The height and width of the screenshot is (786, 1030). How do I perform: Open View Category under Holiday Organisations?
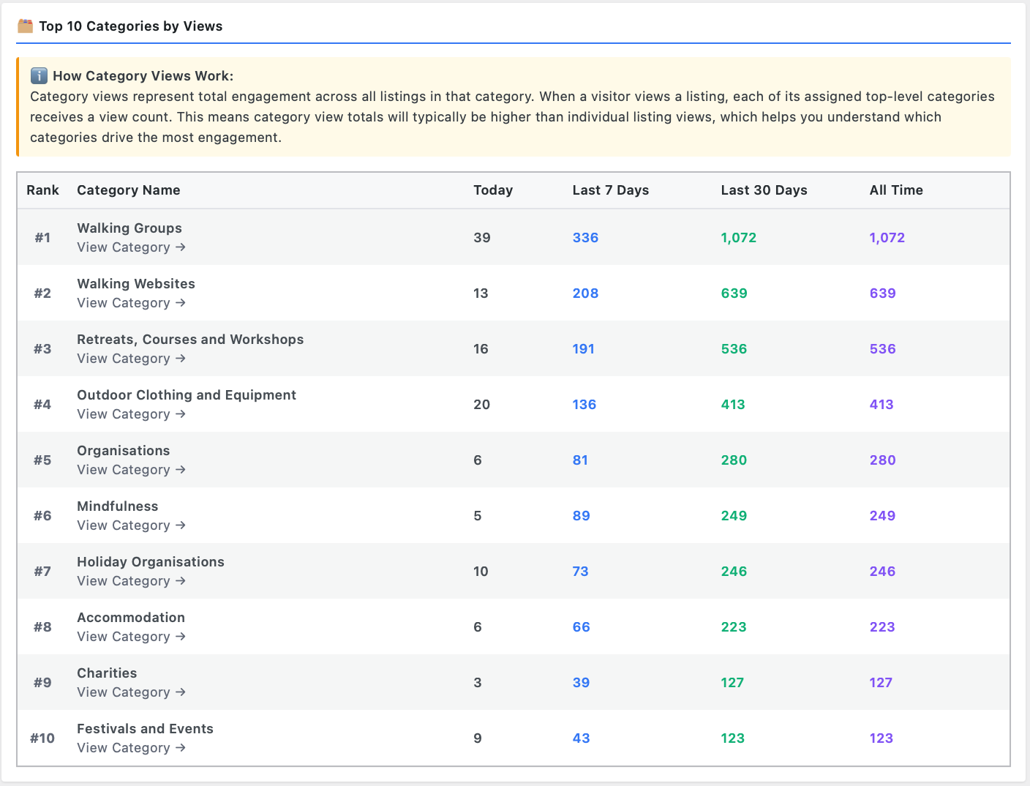point(131,581)
